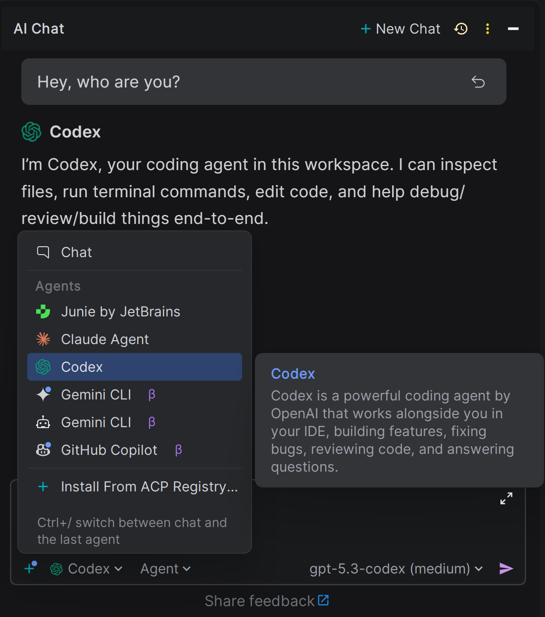Open the Codex agent selector dropdown

tap(87, 569)
